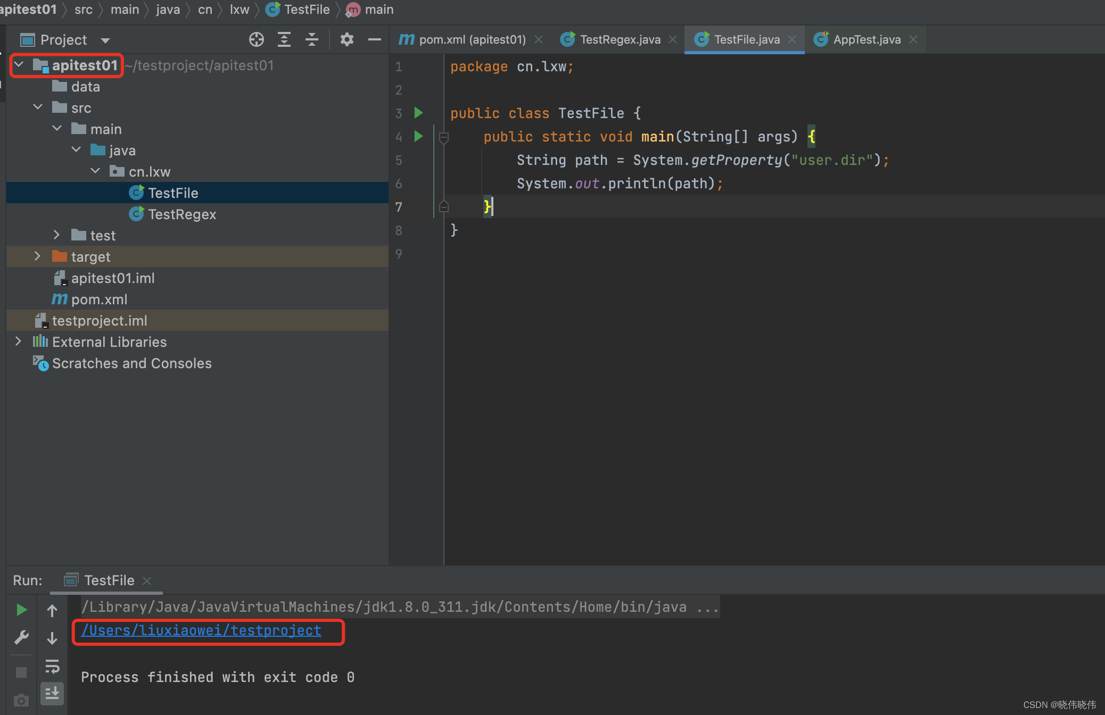Switch to TestRegex.java tab

coord(620,39)
